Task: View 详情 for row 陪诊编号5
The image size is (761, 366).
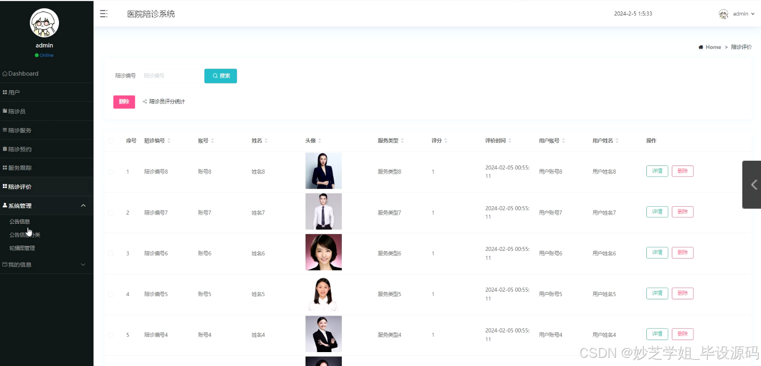Action: click(657, 294)
